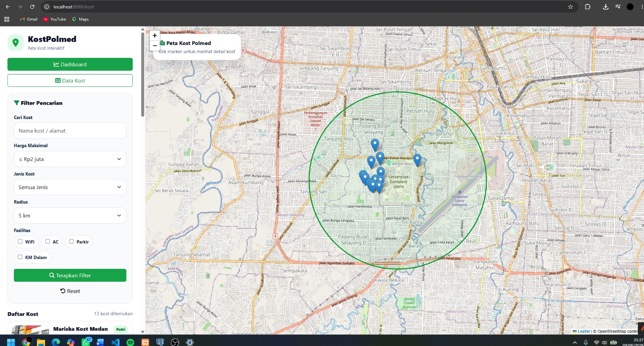Open OBS Studio from the taskbar
Viewport: 644px width, 346px height.
tap(175, 342)
